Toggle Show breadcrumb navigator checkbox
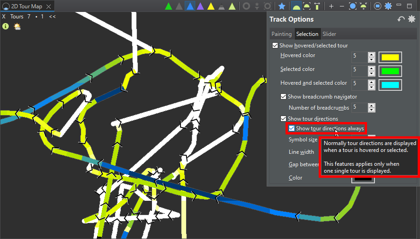 point(283,96)
